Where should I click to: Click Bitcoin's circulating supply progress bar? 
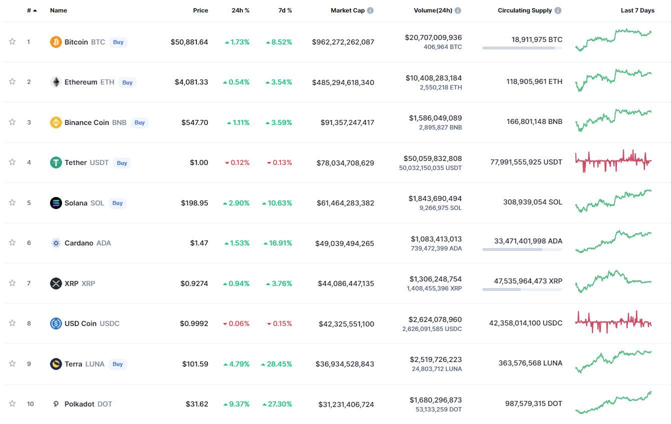click(522, 48)
